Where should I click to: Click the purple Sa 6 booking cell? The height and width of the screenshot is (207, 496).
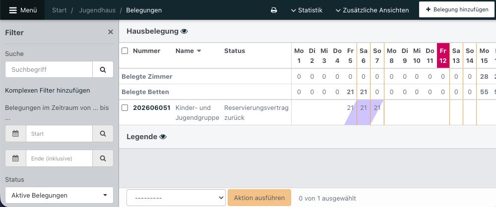click(364, 112)
